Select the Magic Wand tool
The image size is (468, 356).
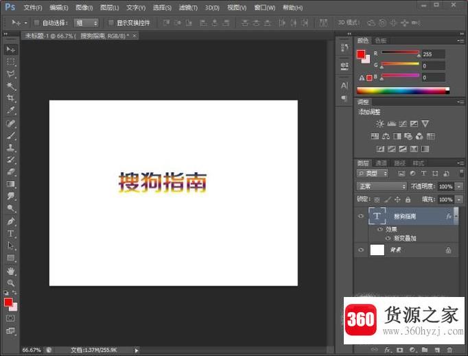click(x=11, y=86)
